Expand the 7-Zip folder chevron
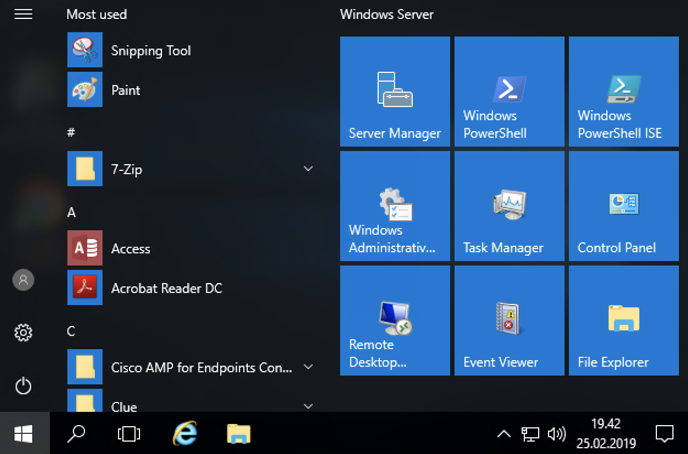Screen dimensions: 688x454 tap(308, 169)
